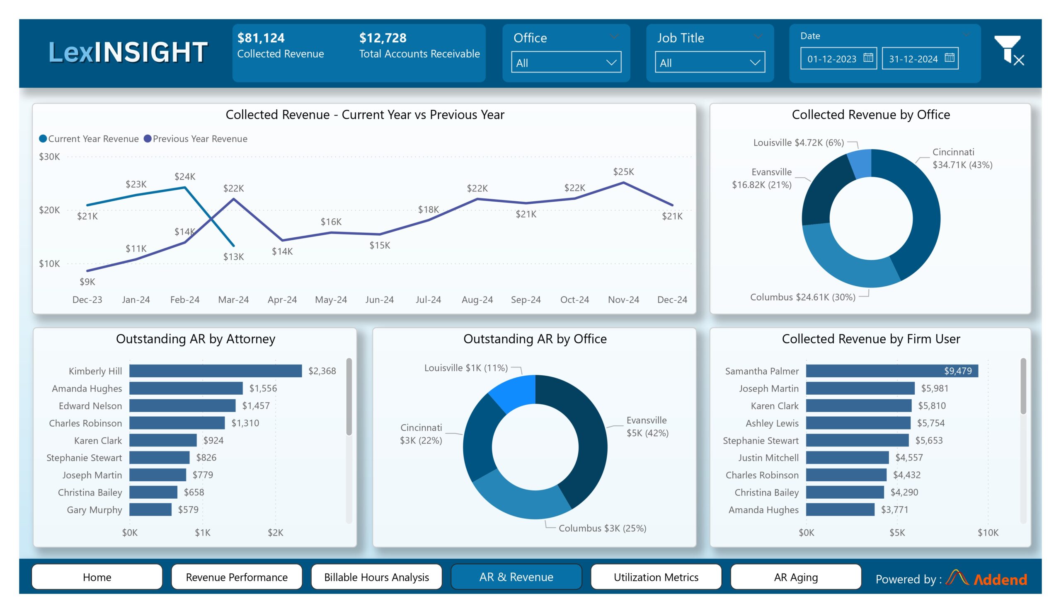Select Stephanie Stewart's $826 AR bar

(160, 457)
